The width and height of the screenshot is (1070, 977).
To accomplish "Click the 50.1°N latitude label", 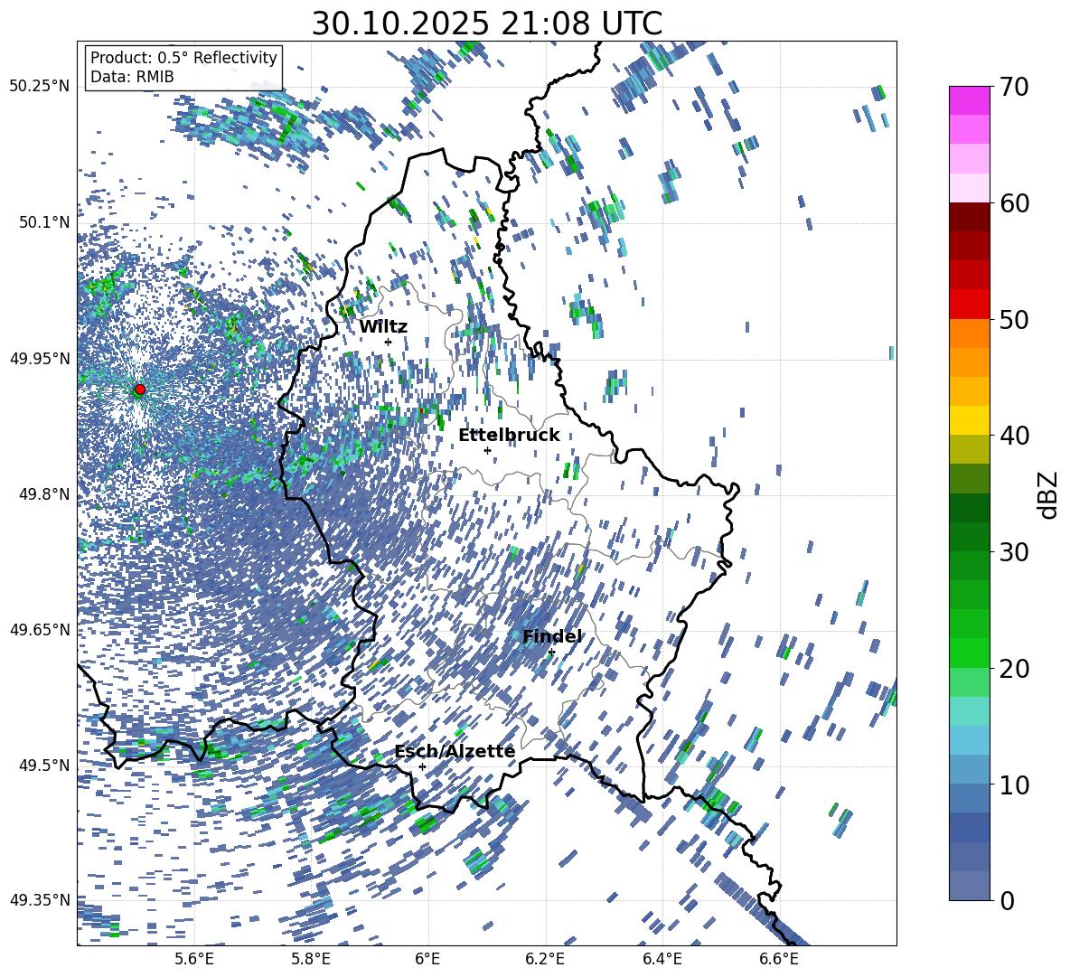I will tap(43, 222).
